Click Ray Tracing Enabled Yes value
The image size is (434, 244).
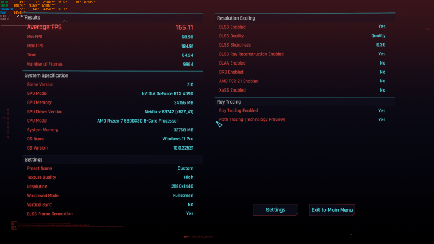[x=382, y=111]
